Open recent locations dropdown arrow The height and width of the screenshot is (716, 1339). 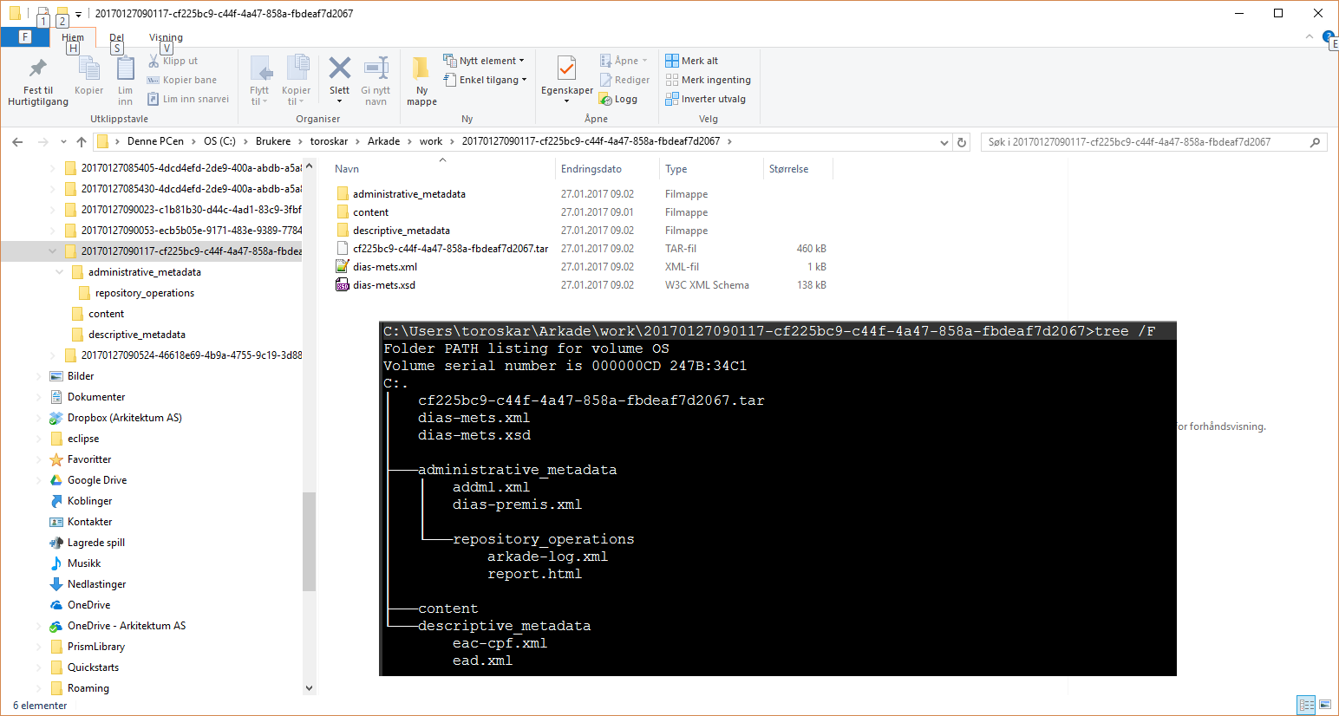[x=63, y=141]
